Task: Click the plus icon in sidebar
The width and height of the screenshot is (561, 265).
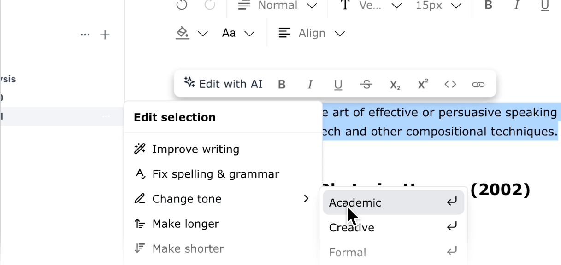Action: [105, 35]
